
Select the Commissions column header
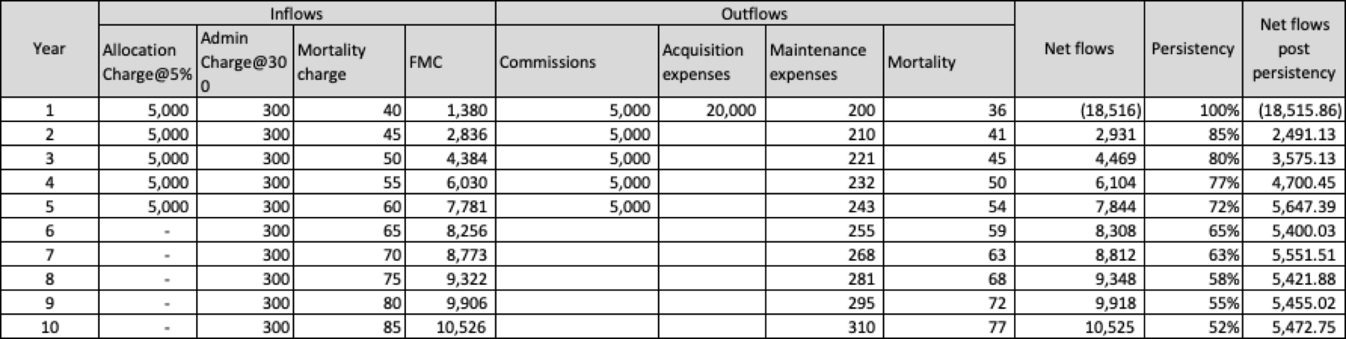pos(576,62)
